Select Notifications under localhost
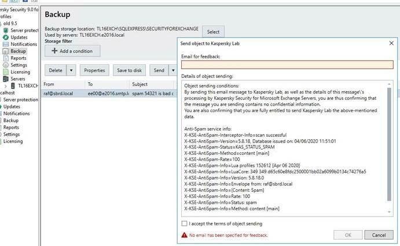Image resolution: width=400 pixels, height=246 pixels. (17, 113)
